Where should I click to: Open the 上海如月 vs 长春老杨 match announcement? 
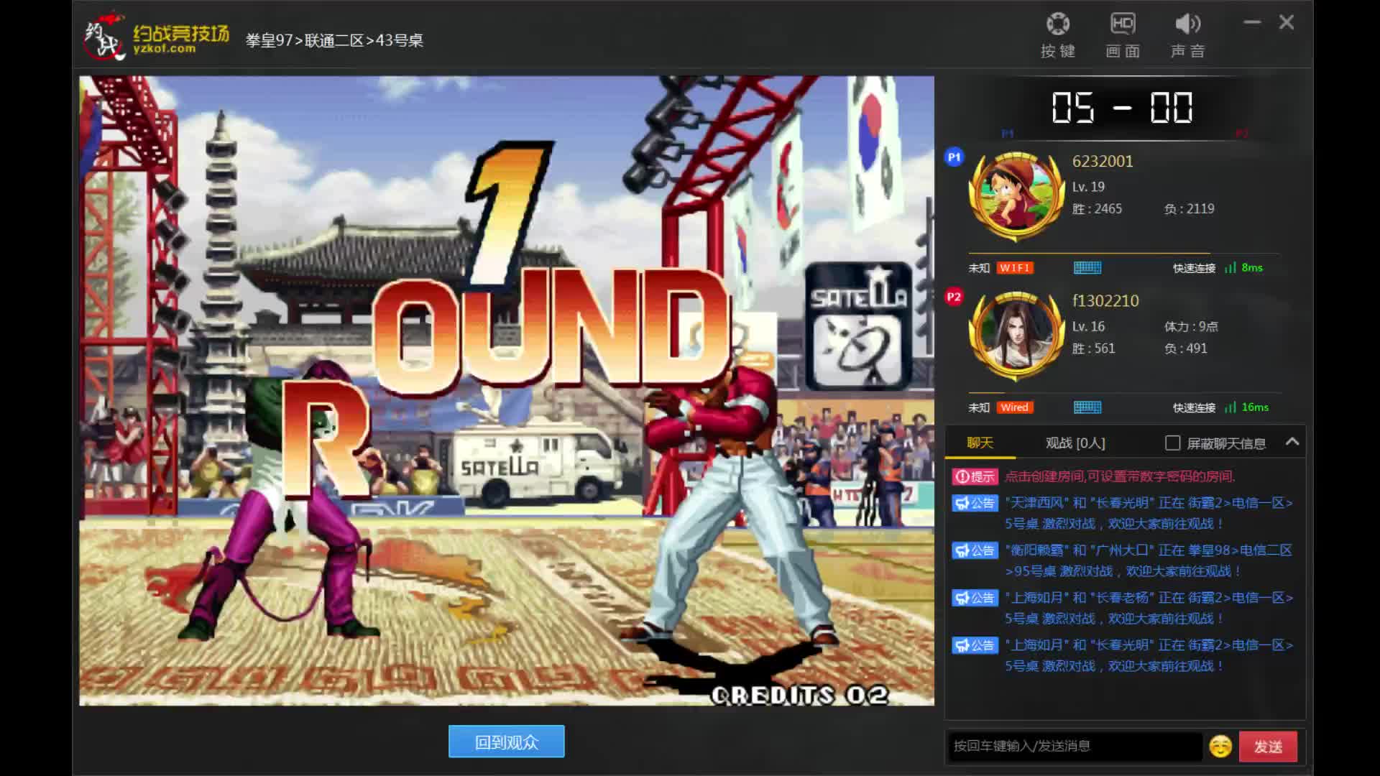[1149, 608]
